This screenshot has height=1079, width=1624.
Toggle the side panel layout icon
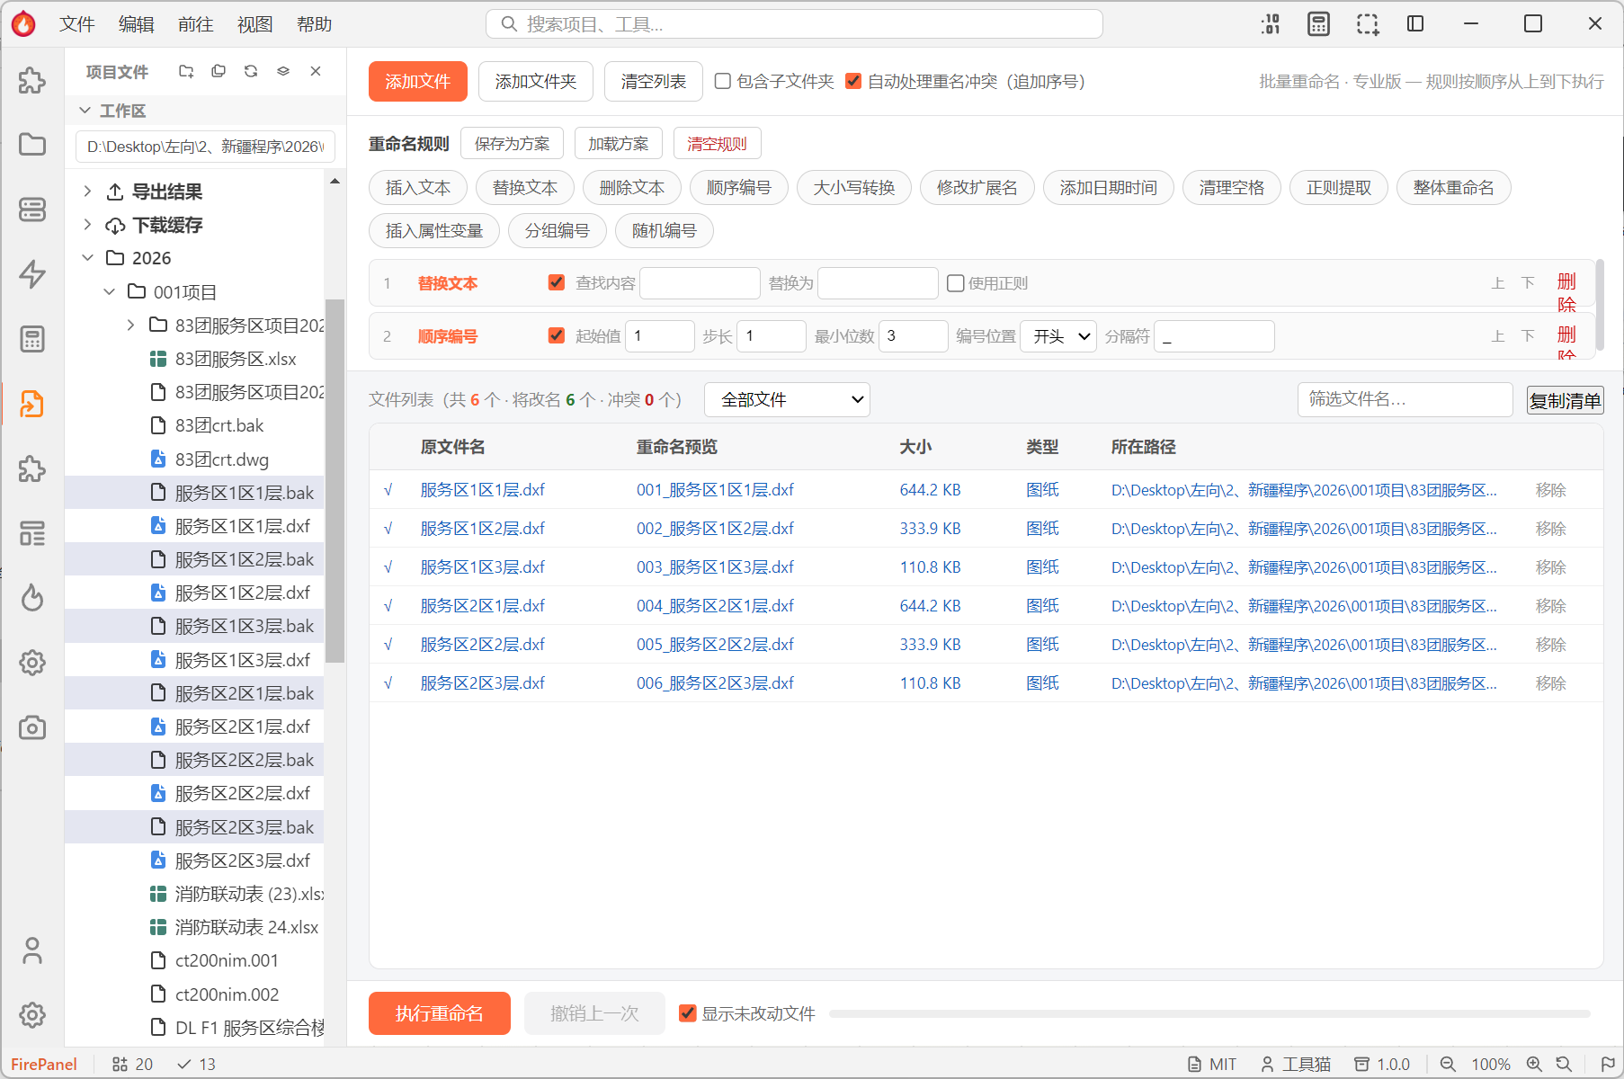[1415, 24]
